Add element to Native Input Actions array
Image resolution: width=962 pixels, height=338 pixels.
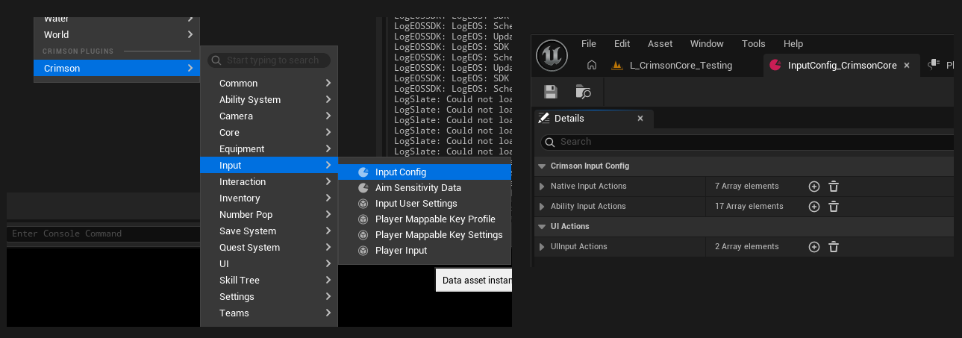tap(814, 187)
